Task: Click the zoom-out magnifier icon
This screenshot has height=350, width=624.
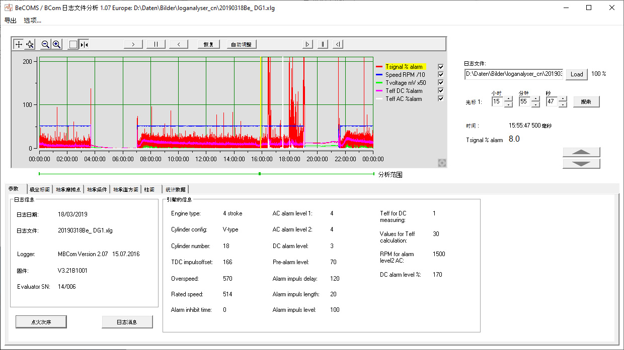Action: 45,44
